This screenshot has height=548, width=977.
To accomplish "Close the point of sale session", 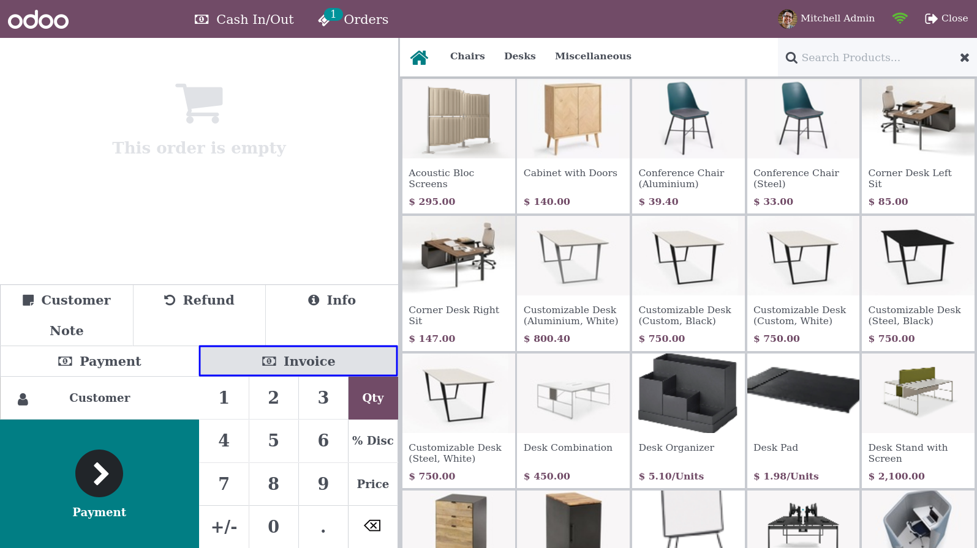I will click(946, 18).
